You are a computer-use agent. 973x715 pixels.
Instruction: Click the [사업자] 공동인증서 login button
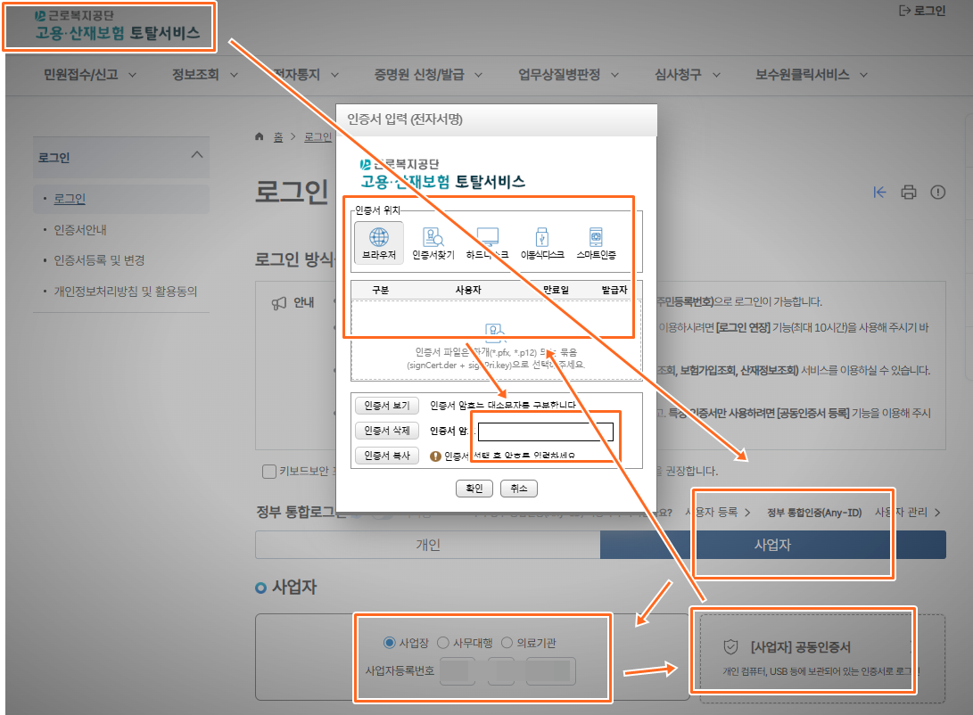822,659
